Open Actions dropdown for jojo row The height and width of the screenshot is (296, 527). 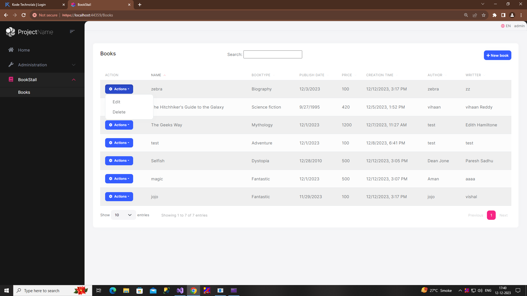click(x=119, y=197)
